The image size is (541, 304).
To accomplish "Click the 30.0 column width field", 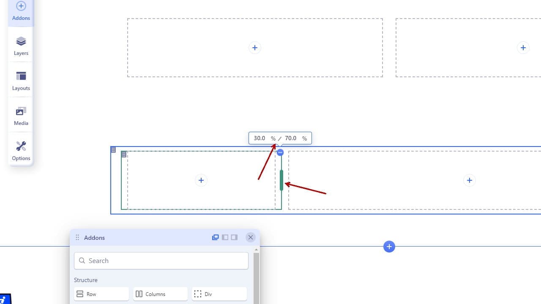I will tap(260, 138).
